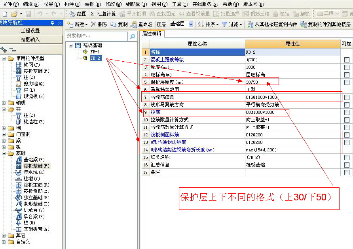Click 查找图元 binoculars icon
The image size is (353, 249).
click(152, 14)
